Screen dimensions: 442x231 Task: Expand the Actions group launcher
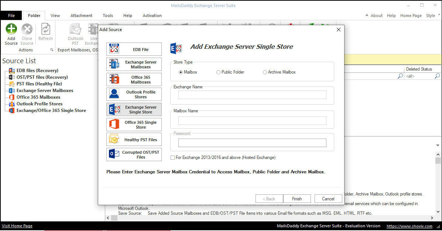coord(52,50)
